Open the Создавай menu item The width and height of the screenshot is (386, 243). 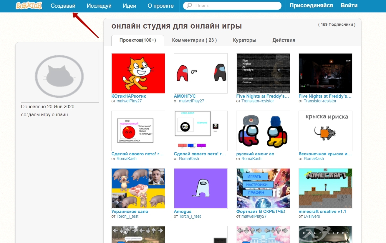(x=63, y=6)
